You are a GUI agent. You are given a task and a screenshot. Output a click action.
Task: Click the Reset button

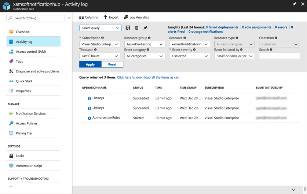112,64
